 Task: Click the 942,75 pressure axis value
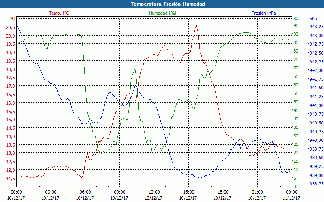316,44
